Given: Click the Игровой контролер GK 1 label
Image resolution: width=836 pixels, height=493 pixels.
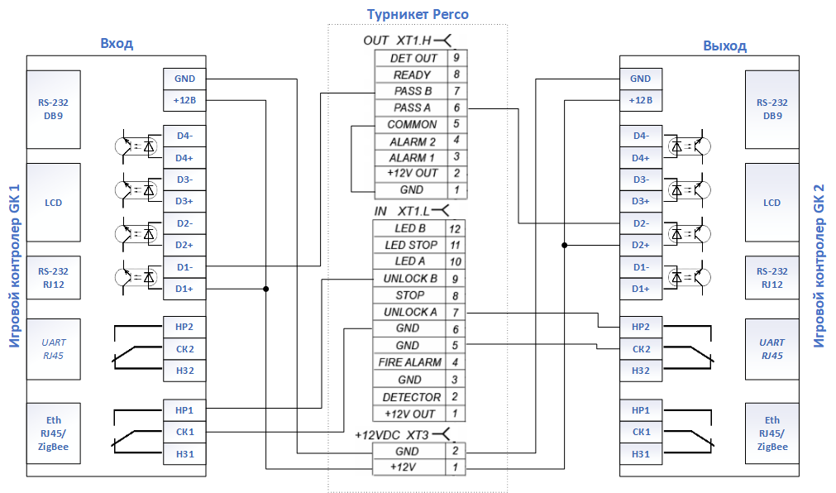Looking at the screenshot, I should (14, 266).
